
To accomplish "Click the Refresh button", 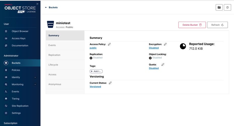I will coord(217,25).
